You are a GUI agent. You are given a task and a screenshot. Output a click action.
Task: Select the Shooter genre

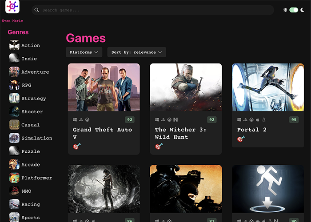32,112
